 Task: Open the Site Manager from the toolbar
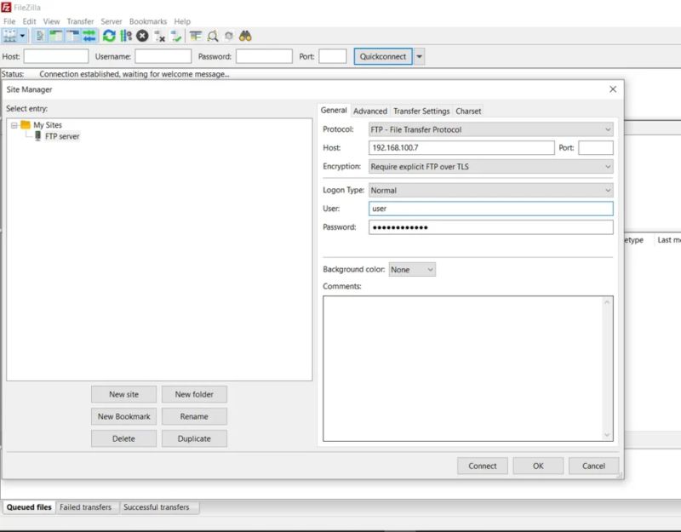pos(10,36)
